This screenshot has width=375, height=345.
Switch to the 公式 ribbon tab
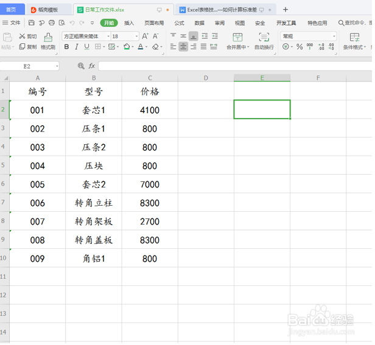[179, 23]
